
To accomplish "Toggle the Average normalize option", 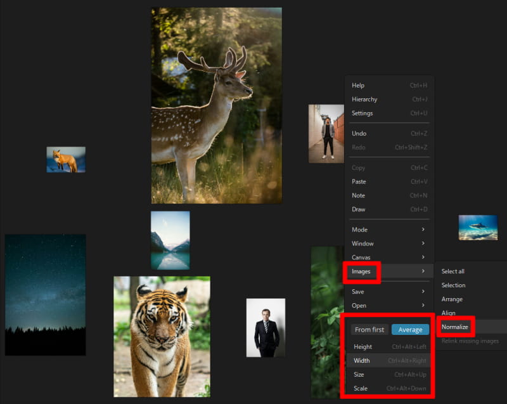I will coord(410,330).
